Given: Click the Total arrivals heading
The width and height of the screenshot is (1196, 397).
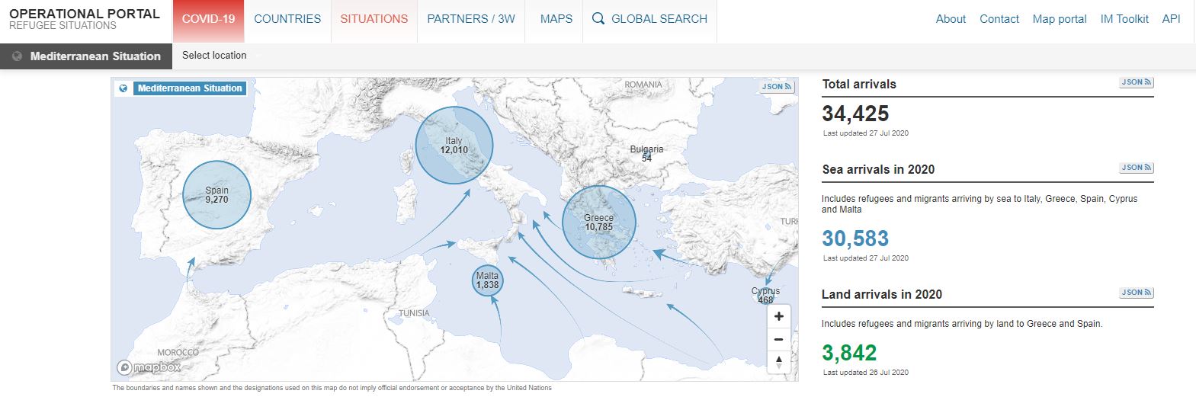Looking at the screenshot, I should pos(859,85).
